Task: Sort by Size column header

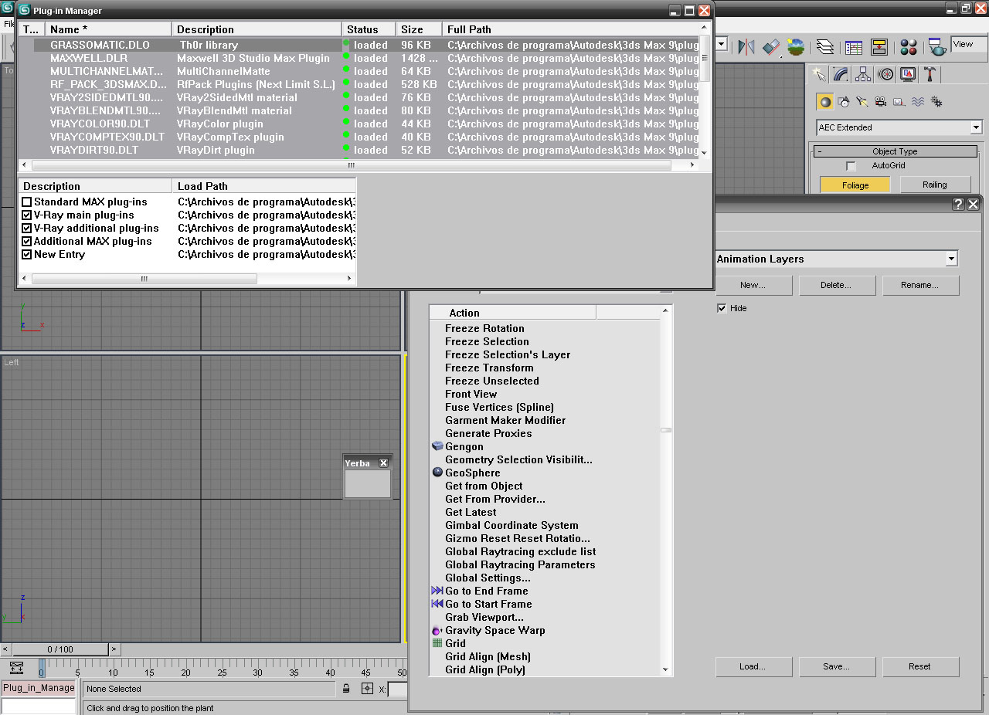Action: coord(419,29)
